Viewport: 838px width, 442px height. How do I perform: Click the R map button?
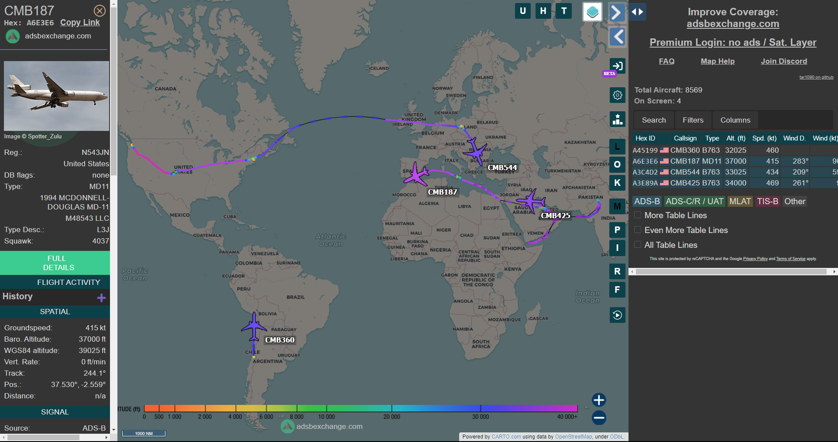(617, 271)
